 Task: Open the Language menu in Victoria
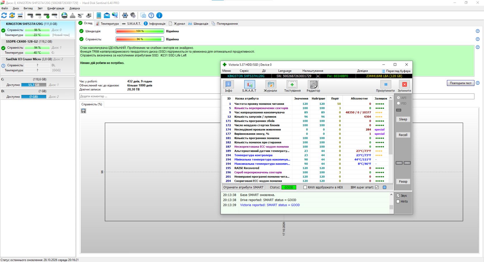(x=285, y=71)
